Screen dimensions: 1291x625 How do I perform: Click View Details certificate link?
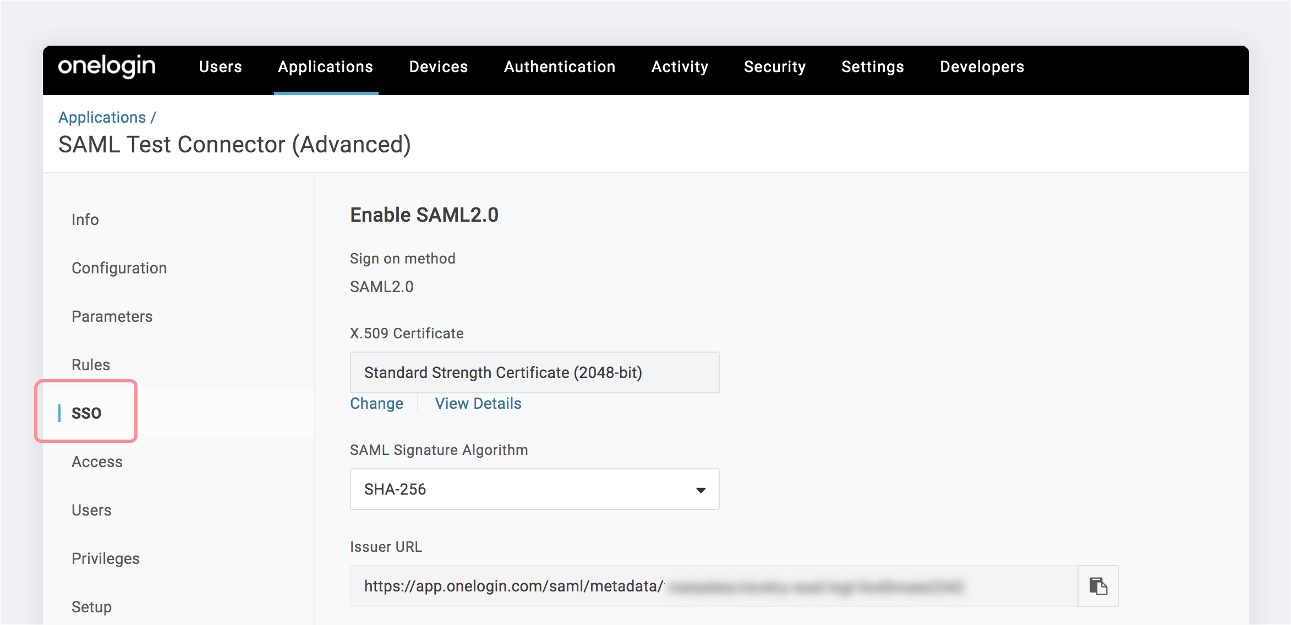478,403
